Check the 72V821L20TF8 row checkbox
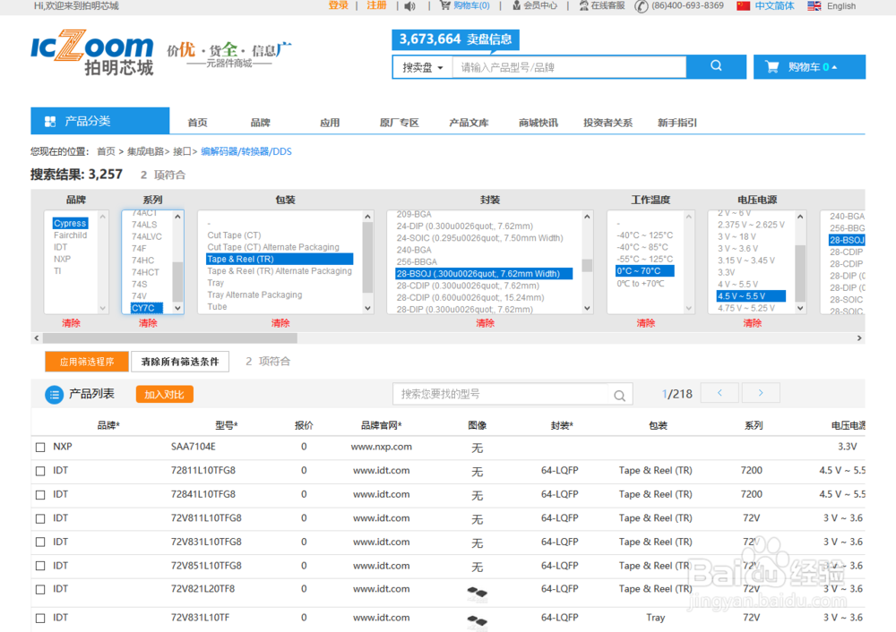 [x=40, y=589]
